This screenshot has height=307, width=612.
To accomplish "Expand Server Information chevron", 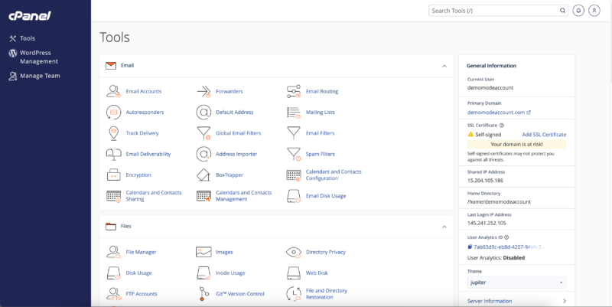I will tap(565, 301).
